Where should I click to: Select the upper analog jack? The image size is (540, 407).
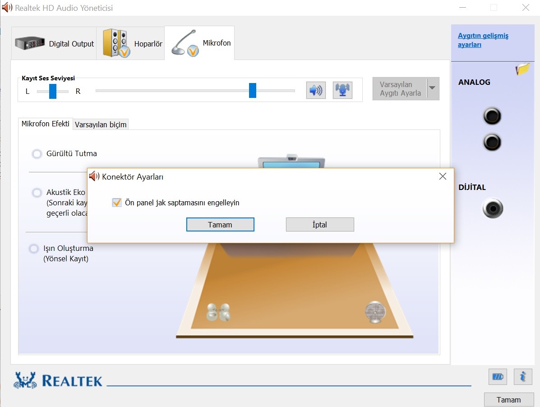pos(492,116)
